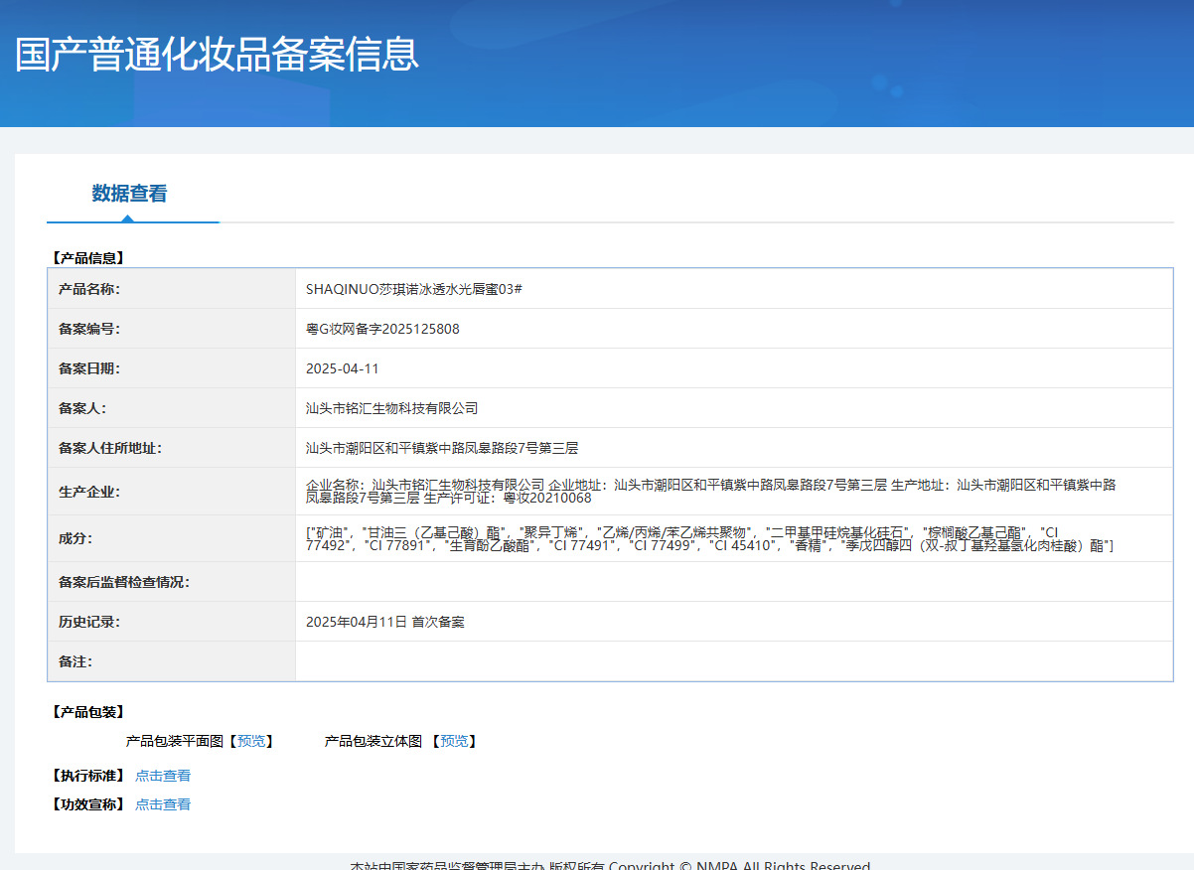Click the 备注 label cell
Image resolution: width=1194 pixels, height=870 pixels.
pyautogui.click(x=172, y=661)
